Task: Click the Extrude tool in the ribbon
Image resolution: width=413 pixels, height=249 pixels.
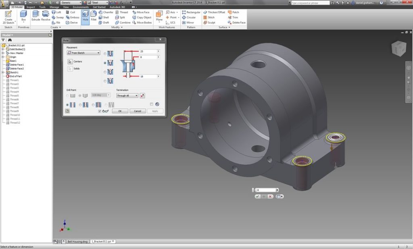Action: 36,16
